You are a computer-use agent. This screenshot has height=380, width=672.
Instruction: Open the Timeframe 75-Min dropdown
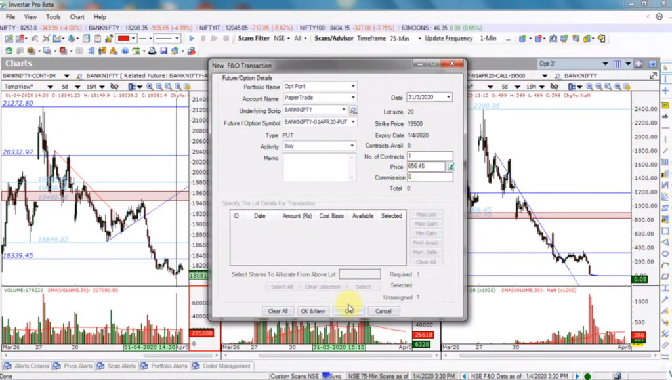tap(419, 39)
